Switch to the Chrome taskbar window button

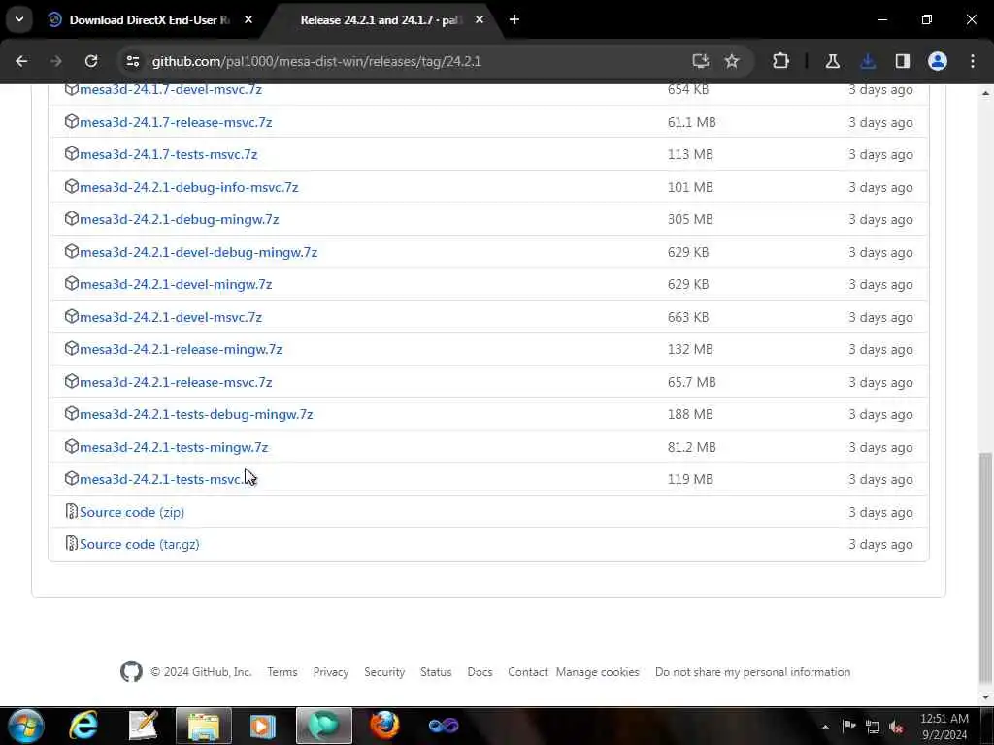pyautogui.click(x=324, y=726)
